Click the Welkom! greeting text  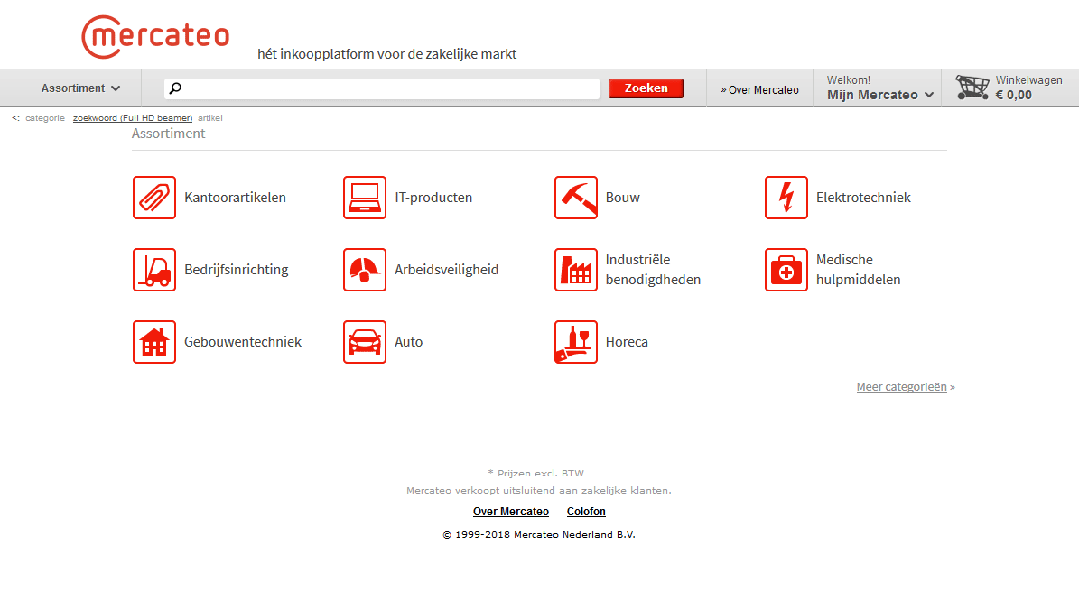849,79
